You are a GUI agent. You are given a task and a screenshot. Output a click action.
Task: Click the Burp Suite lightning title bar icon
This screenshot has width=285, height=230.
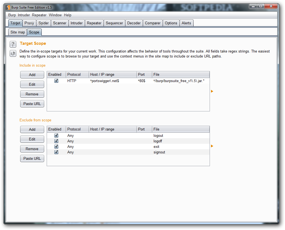tap(8, 7)
